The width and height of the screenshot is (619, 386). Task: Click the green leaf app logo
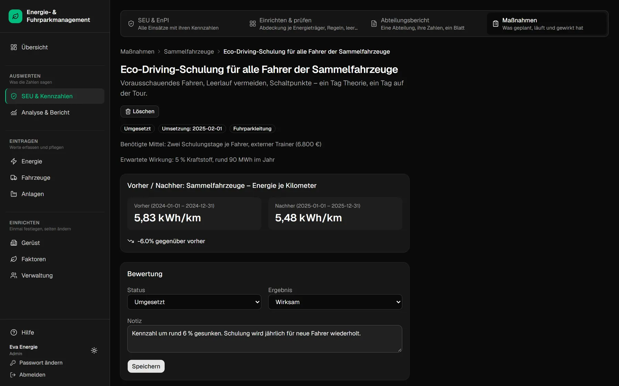15,16
